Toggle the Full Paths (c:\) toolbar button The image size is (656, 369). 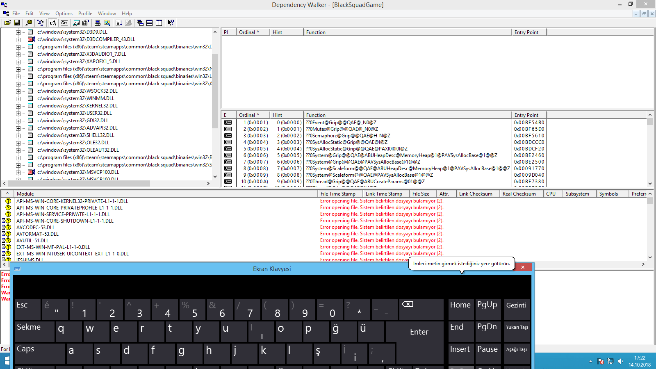tap(53, 23)
